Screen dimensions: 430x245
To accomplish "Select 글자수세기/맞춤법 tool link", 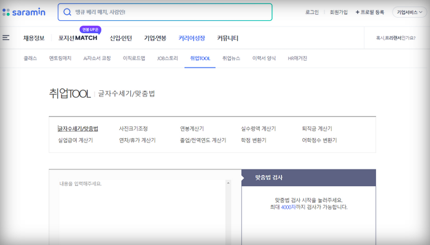I will 78,128.
